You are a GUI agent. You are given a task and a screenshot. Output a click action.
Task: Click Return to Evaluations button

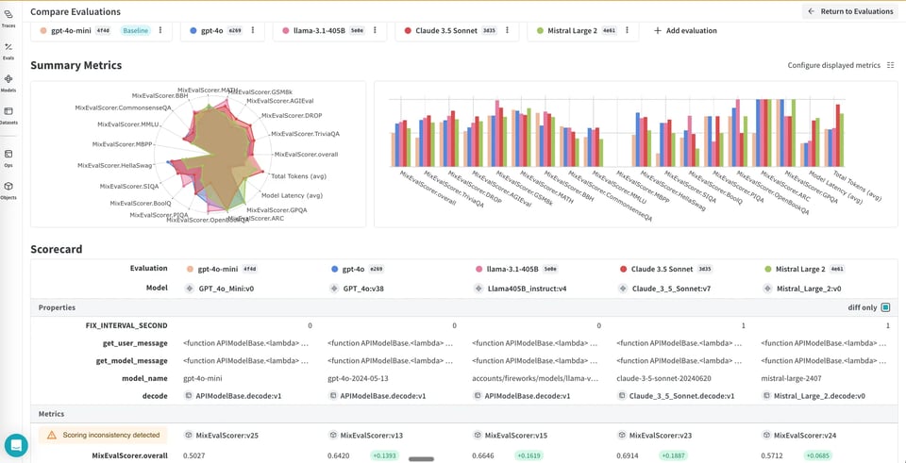849,11
